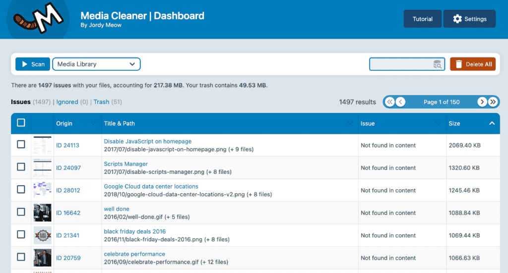Switch to the Ignored tab
Screen dimensions: 508x273
(x=67, y=102)
